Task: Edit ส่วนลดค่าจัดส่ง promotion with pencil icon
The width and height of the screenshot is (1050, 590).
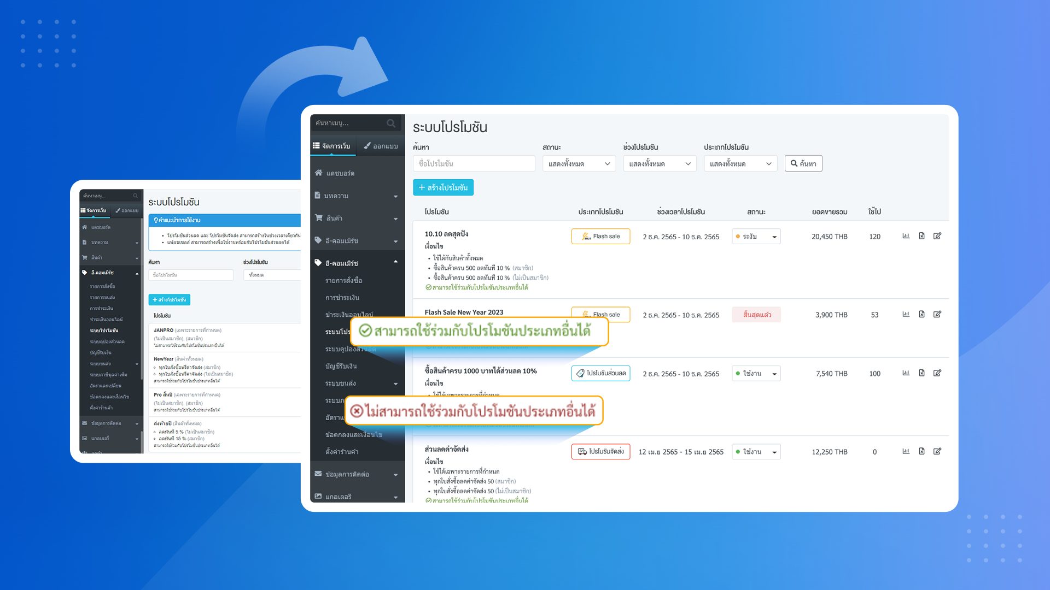Action: (x=938, y=452)
